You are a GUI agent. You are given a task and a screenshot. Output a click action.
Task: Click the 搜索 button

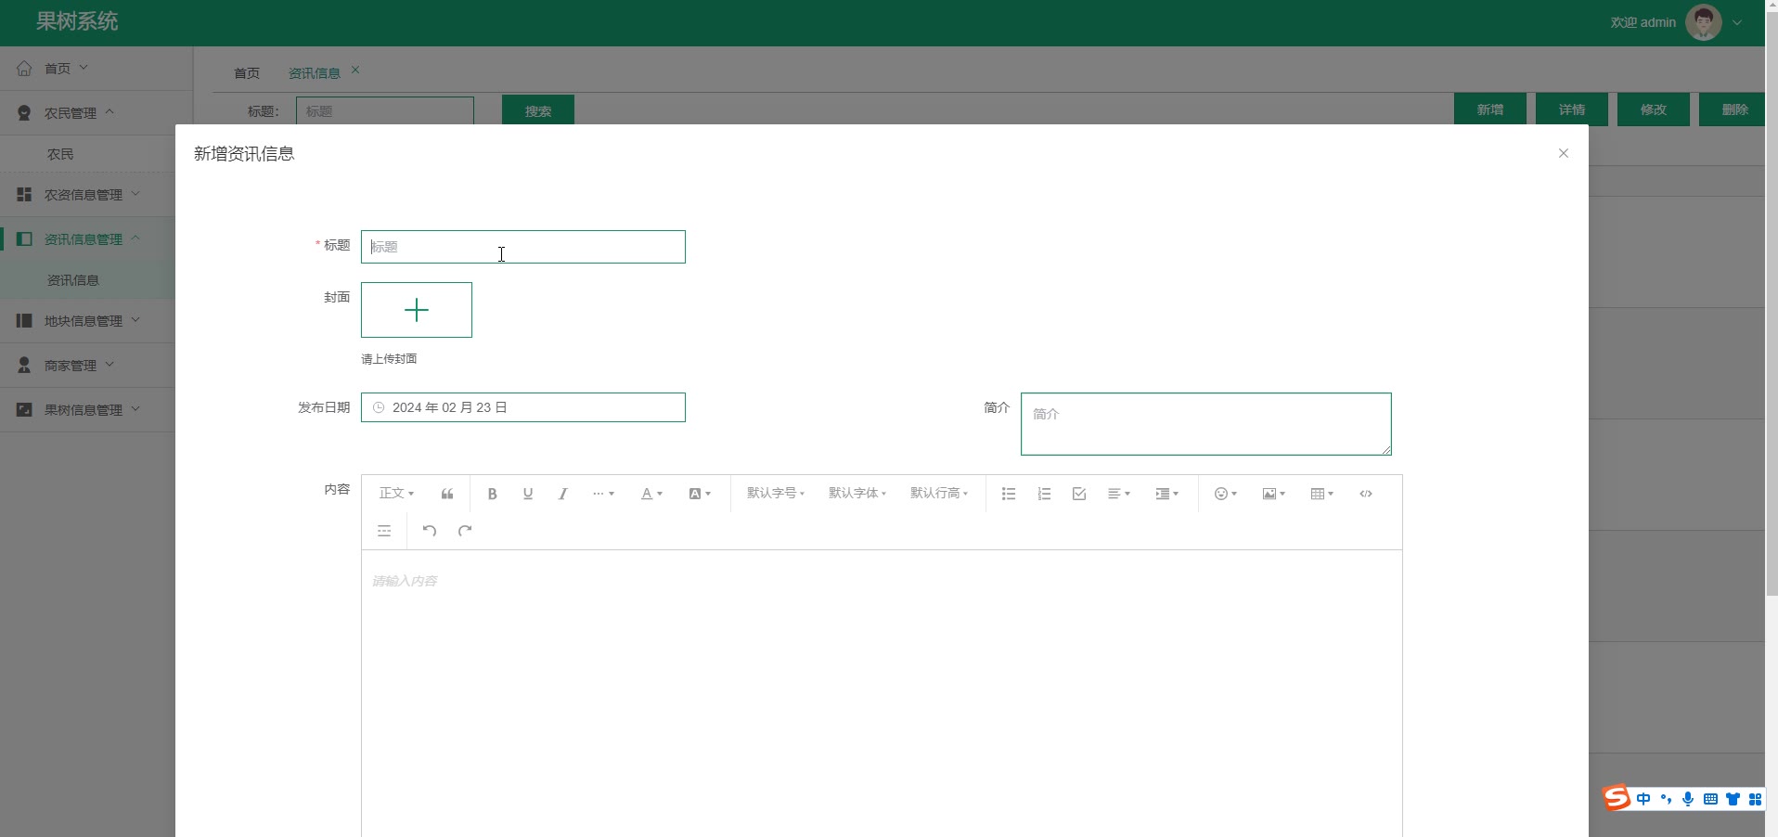click(x=538, y=110)
